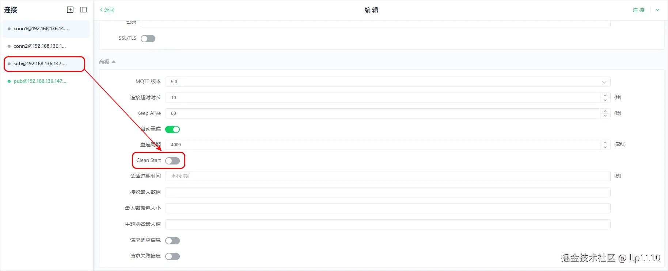Toggle the 请求失败信息 switch
This screenshot has height=271, width=668.
172,256
